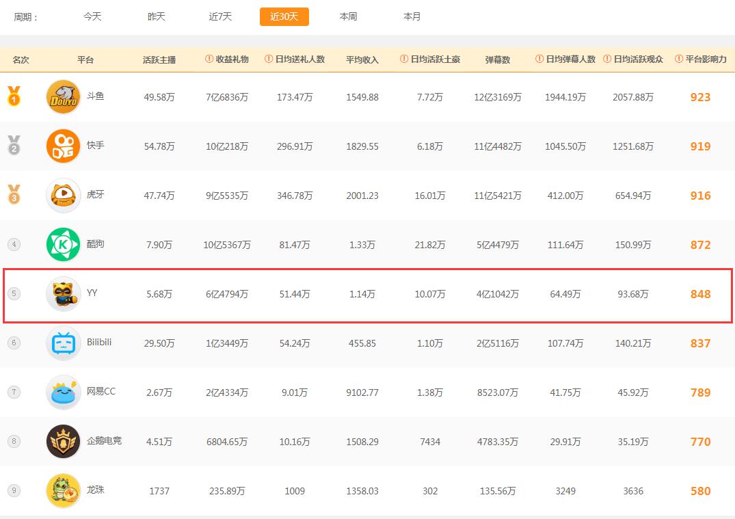This screenshot has height=519, width=735.
Task: Click info icon beside 平台影响力 header
Action: (x=679, y=59)
